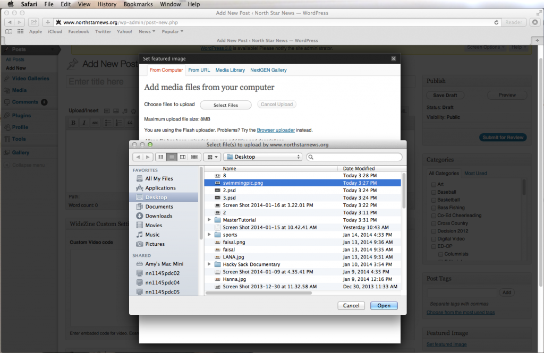544x353 pixels.
Task: Open the Desktop location popup
Action: point(263,157)
